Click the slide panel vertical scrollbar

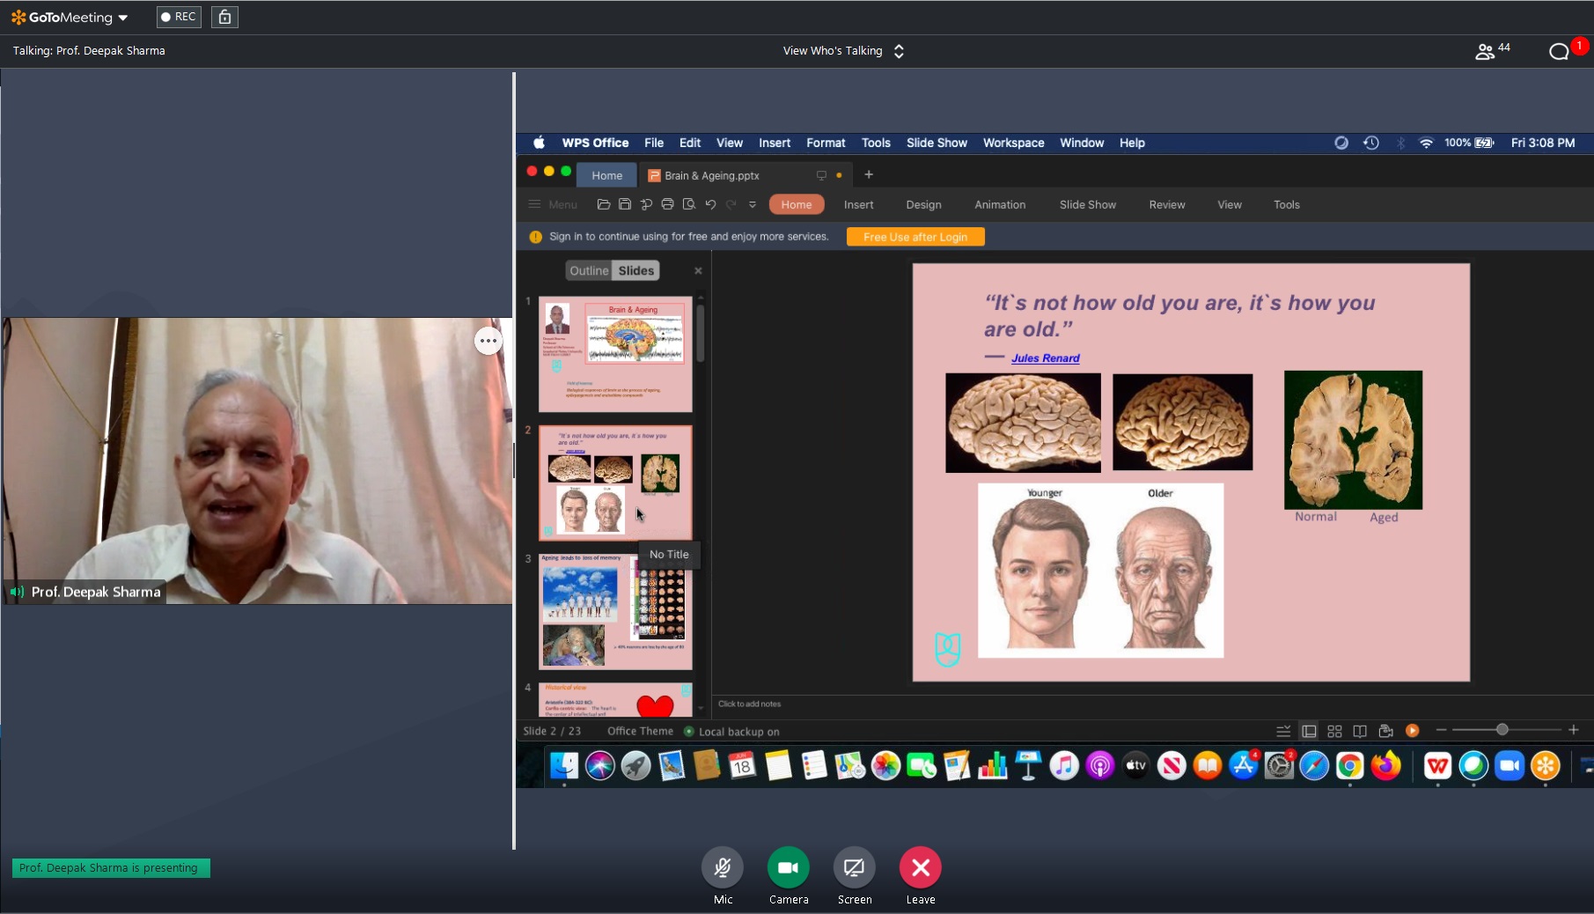701,333
